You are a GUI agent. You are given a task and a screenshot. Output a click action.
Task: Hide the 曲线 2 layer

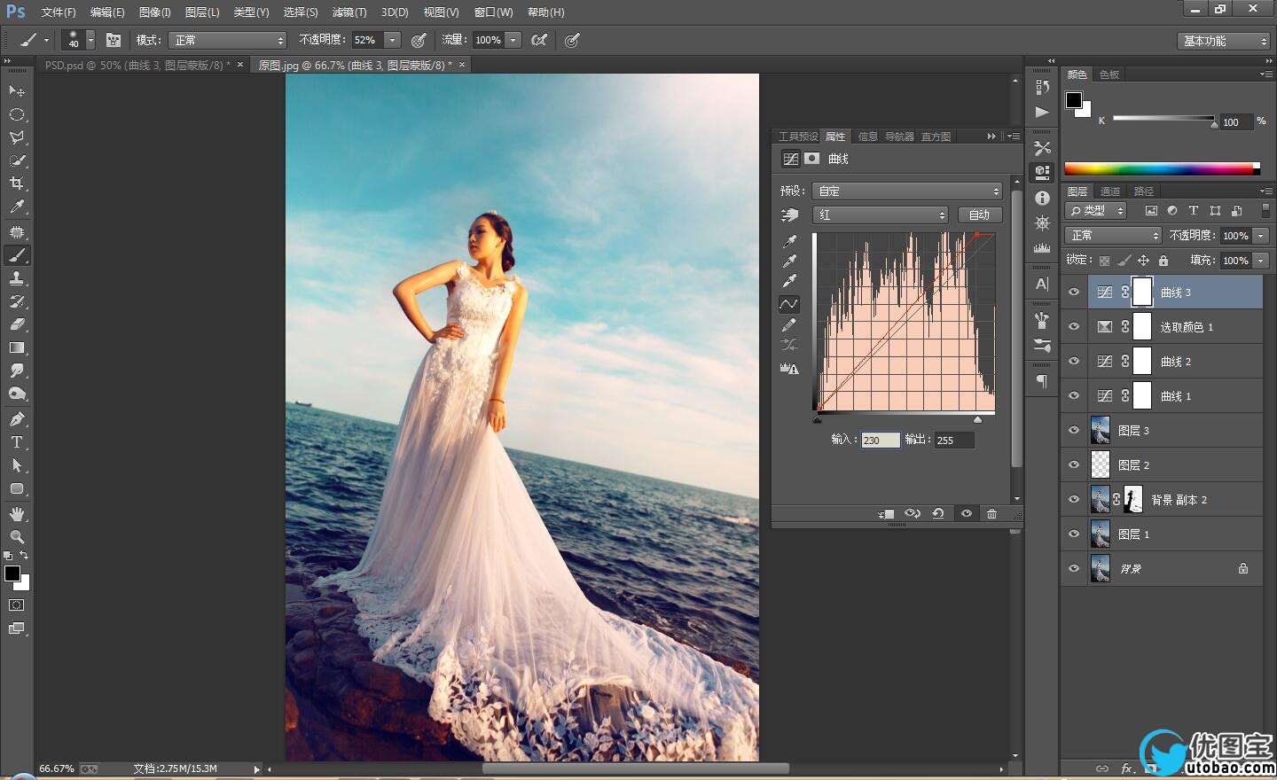pos(1074,362)
